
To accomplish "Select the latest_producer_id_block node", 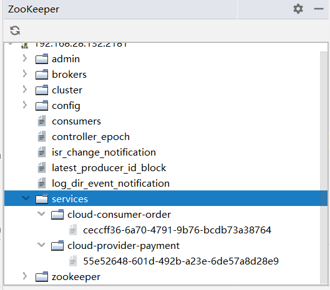I will [109, 168].
